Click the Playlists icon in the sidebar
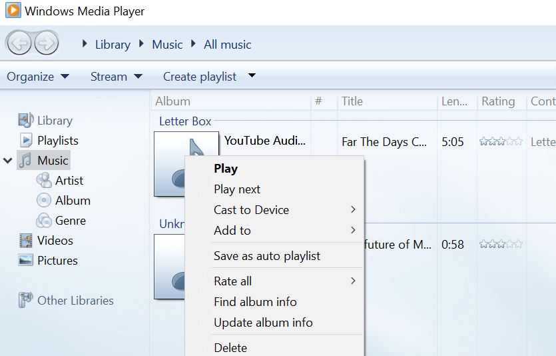This screenshot has width=556, height=356. point(26,140)
